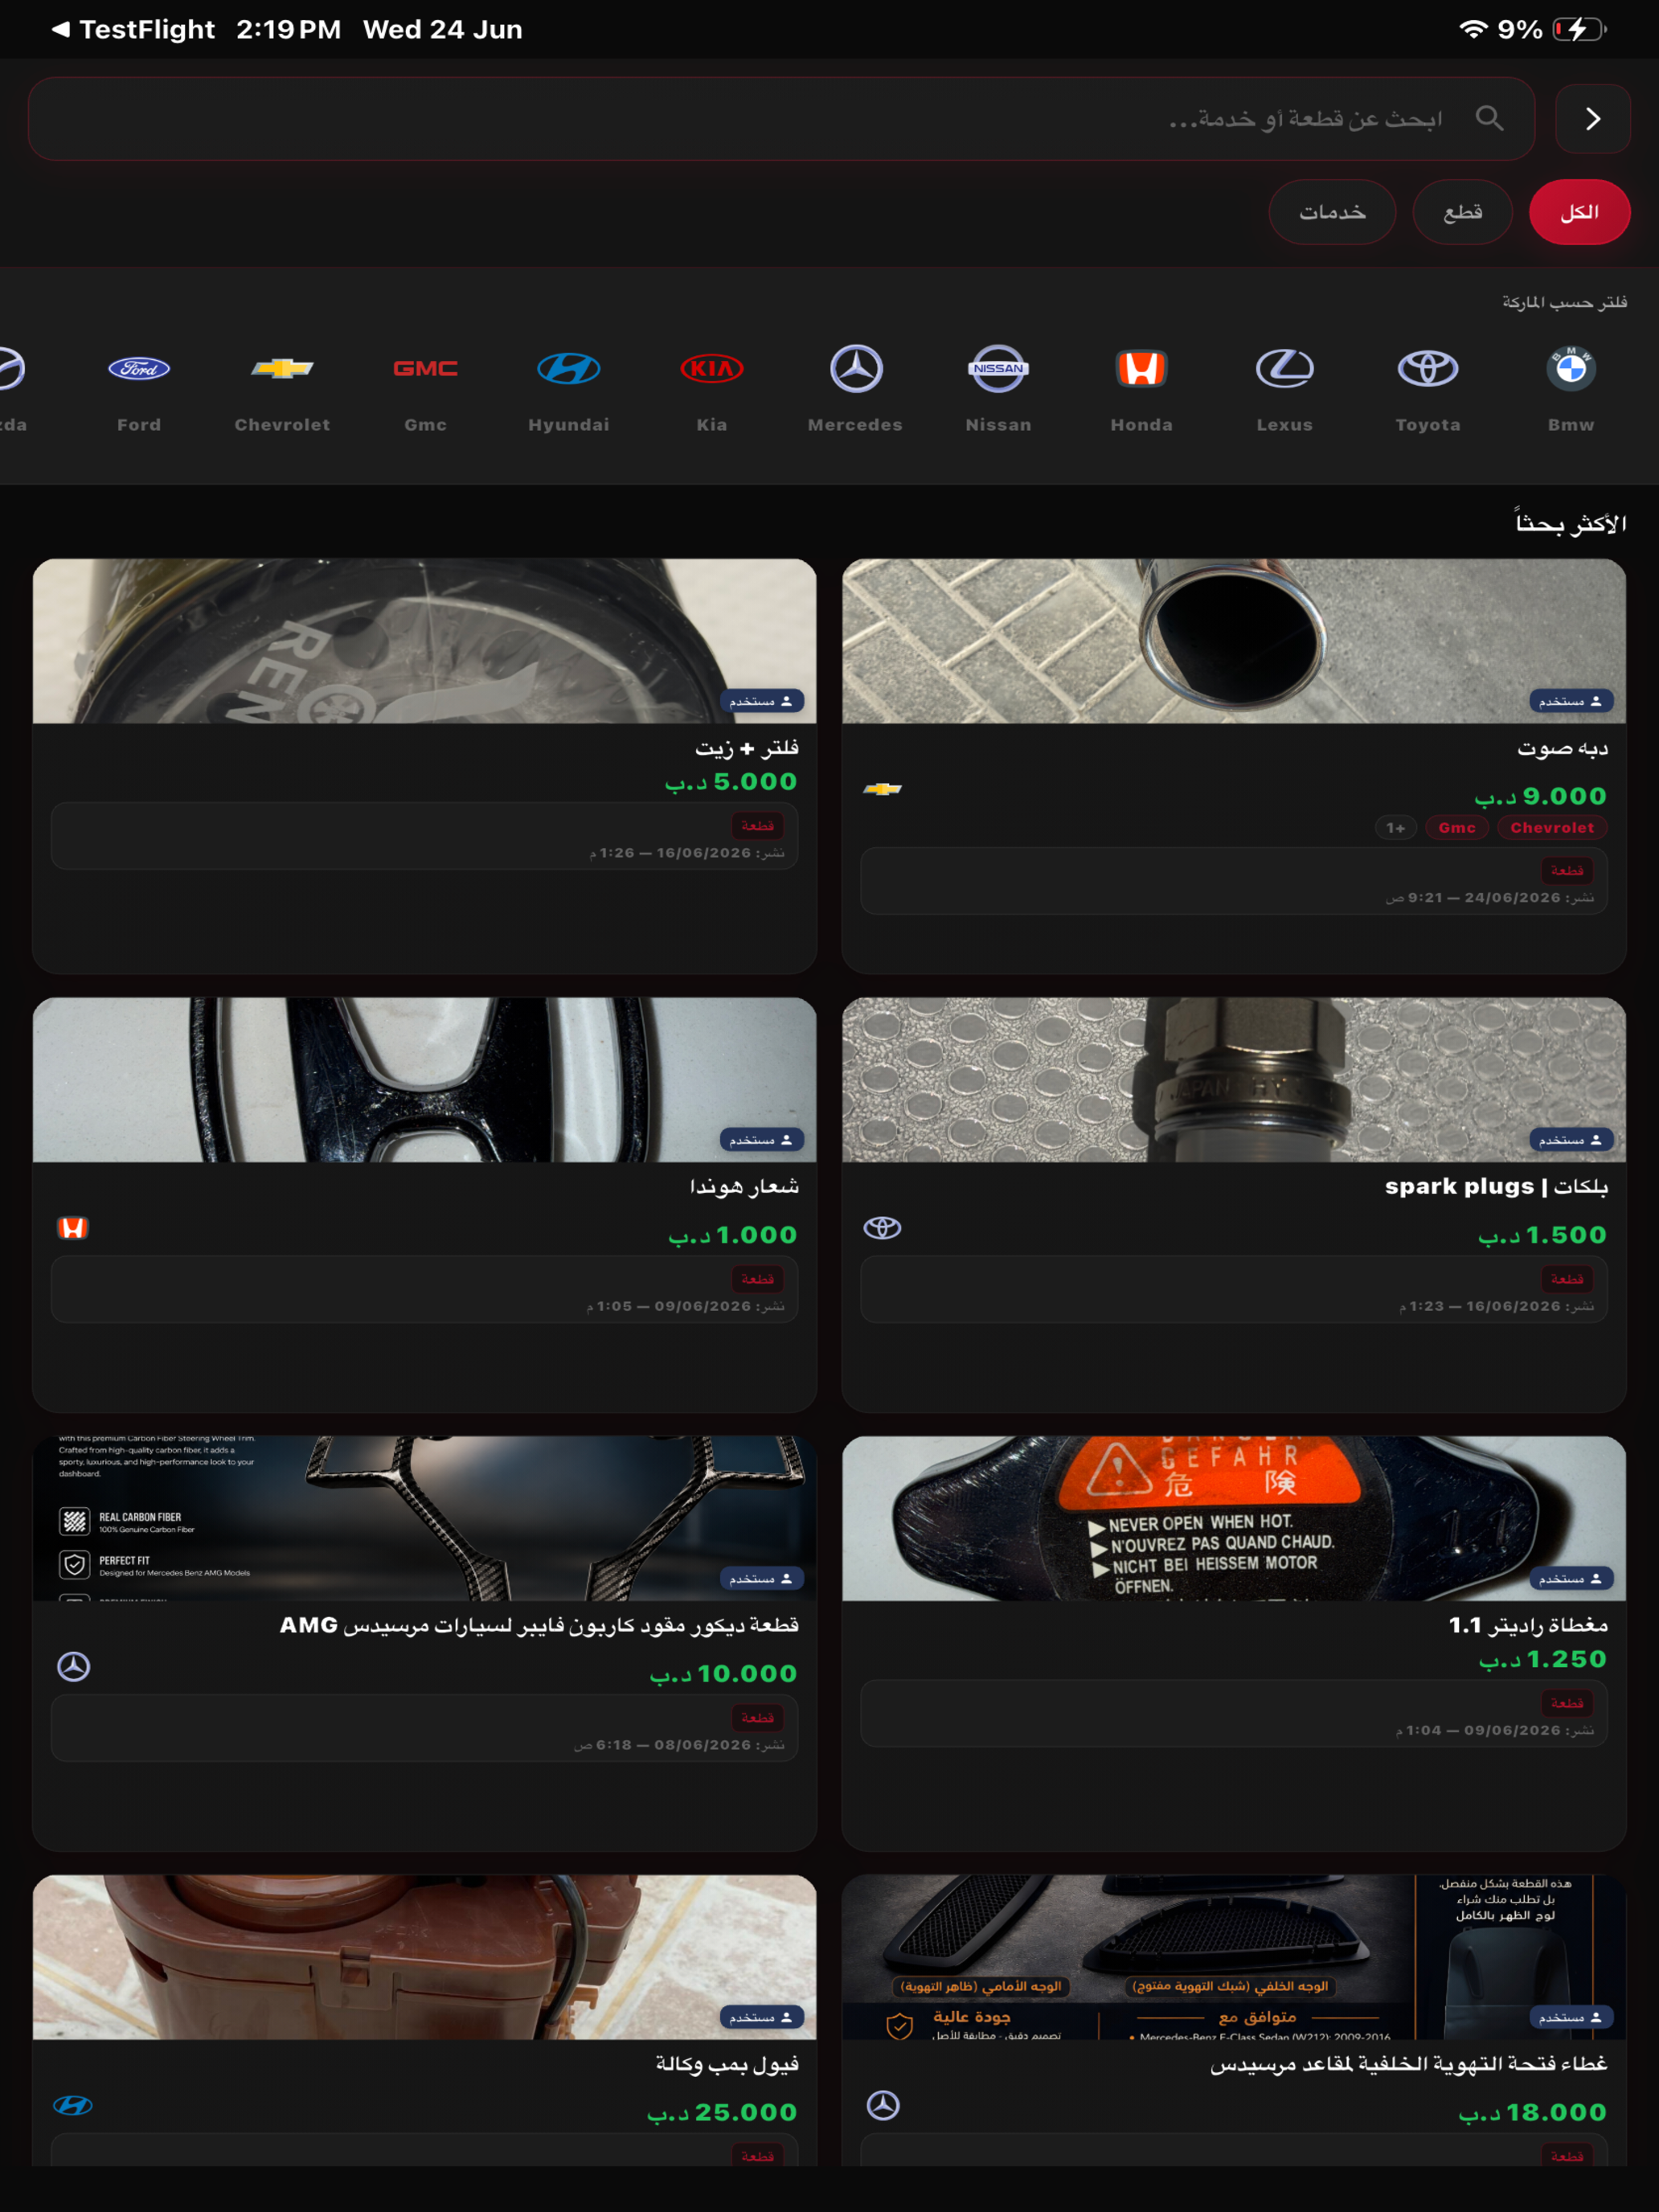Filter by BMW brand logo
The height and width of the screenshot is (2212, 1659).
(1570, 369)
